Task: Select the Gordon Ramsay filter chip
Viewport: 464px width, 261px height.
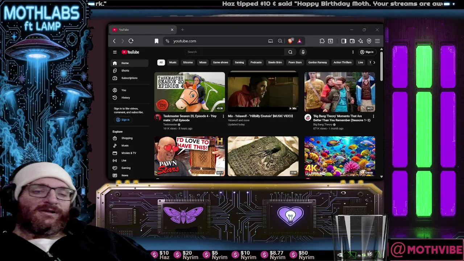Action: point(318,62)
